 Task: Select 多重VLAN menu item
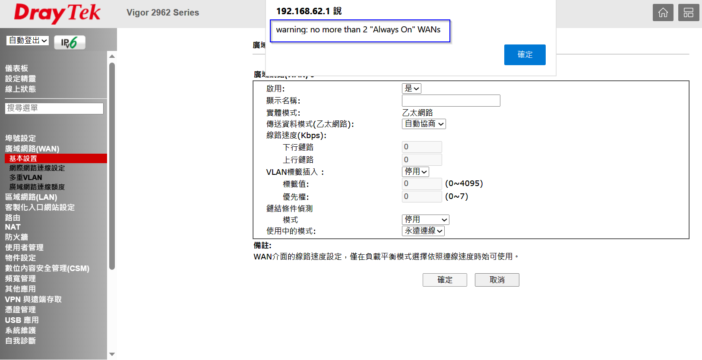[x=26, y=177]
